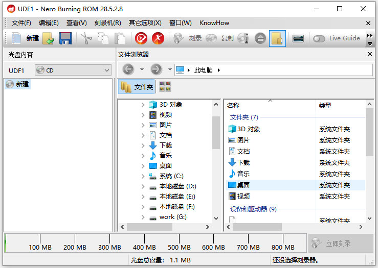The image size is (378, 268).
Task: Click the browser forward arrow button
Action: click(156, 70)
